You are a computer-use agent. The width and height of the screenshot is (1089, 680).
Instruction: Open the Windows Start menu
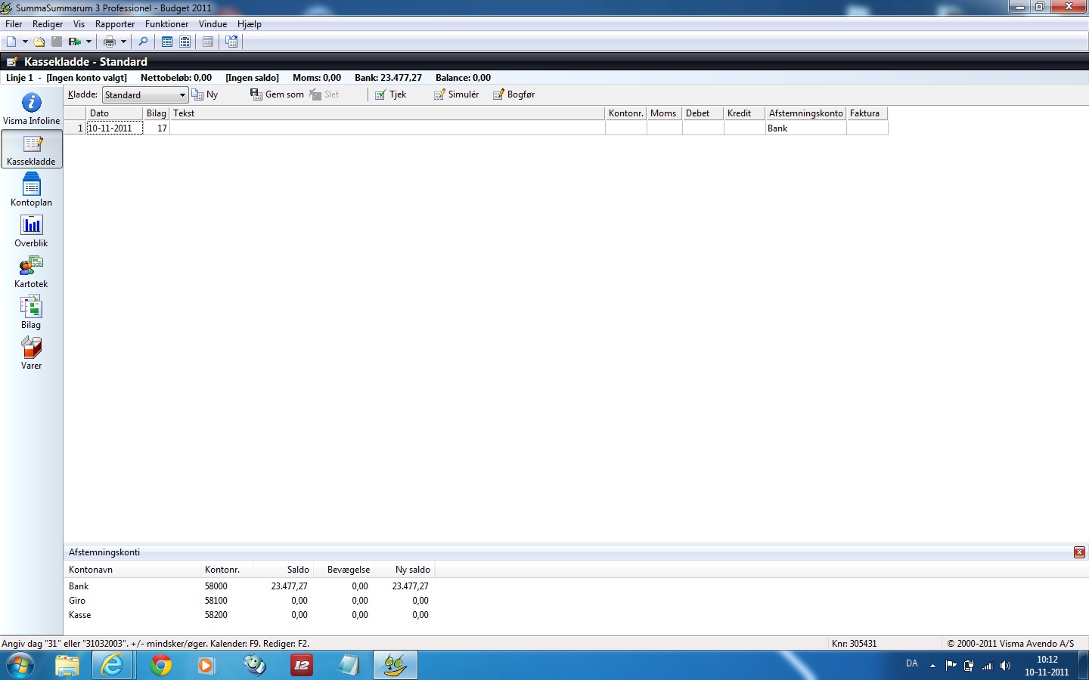pyautogui.click(x=20, y=666)
